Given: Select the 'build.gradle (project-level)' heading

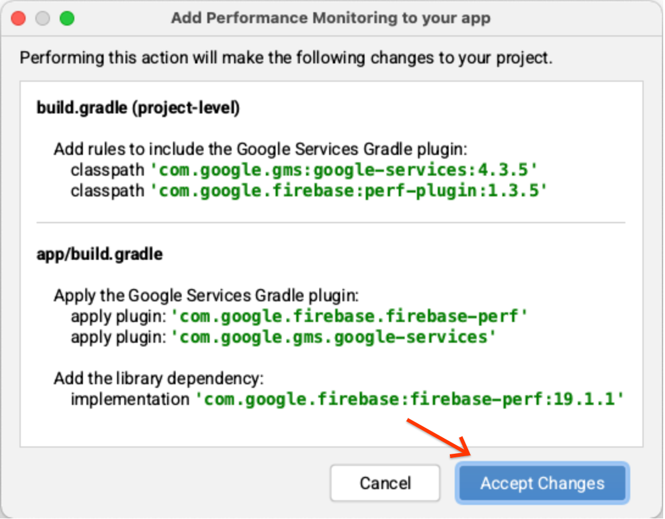Looking at the screenshot, I should click(138, 108).
